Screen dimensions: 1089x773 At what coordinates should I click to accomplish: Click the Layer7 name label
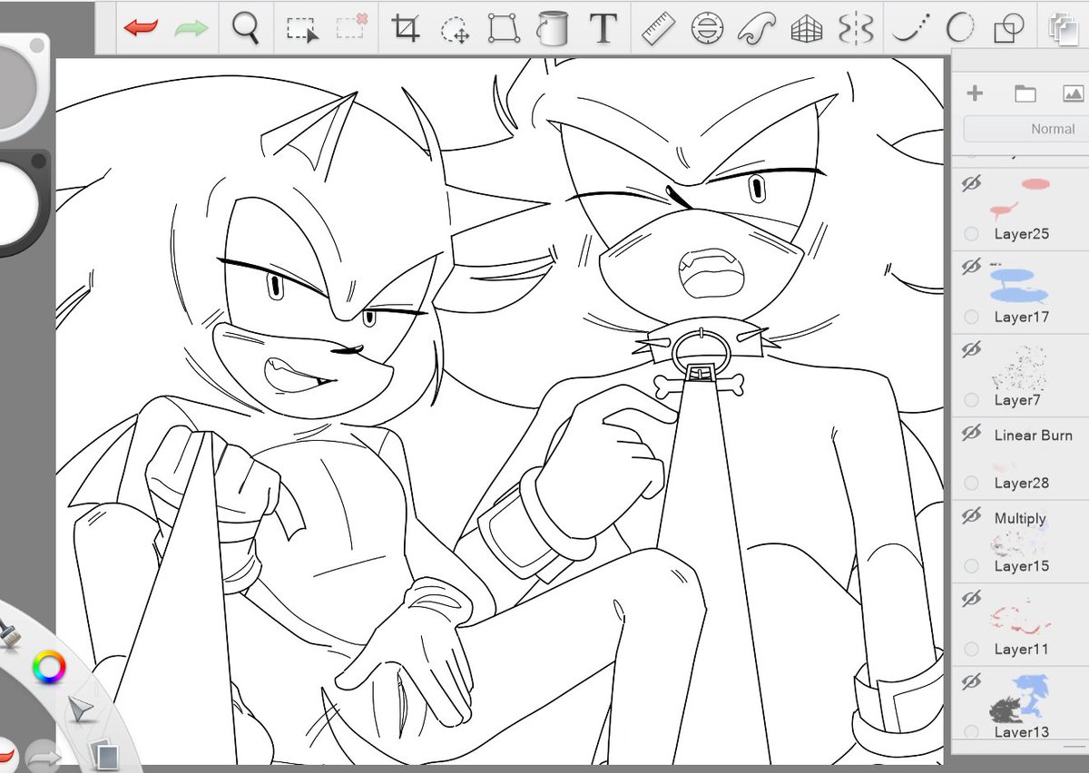(x=1016, y=400)
